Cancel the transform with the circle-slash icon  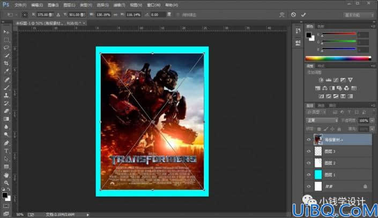(293, 14)
